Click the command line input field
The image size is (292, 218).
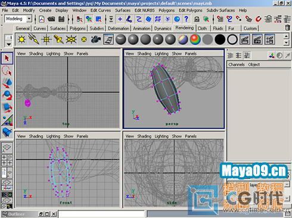tap(101, 214)
